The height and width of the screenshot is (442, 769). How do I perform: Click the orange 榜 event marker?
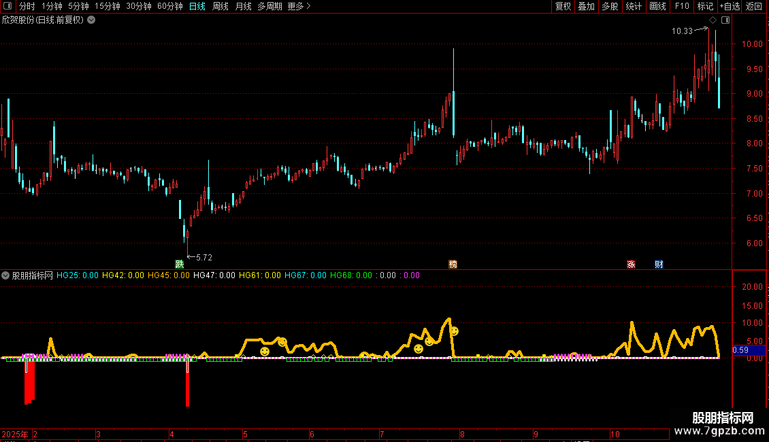453,264
